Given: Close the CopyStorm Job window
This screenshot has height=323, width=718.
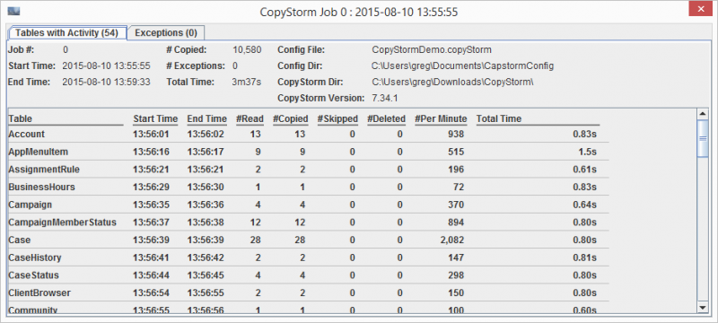Looking at the screenshot, I should pyautogui.click(x=700, y=10).
